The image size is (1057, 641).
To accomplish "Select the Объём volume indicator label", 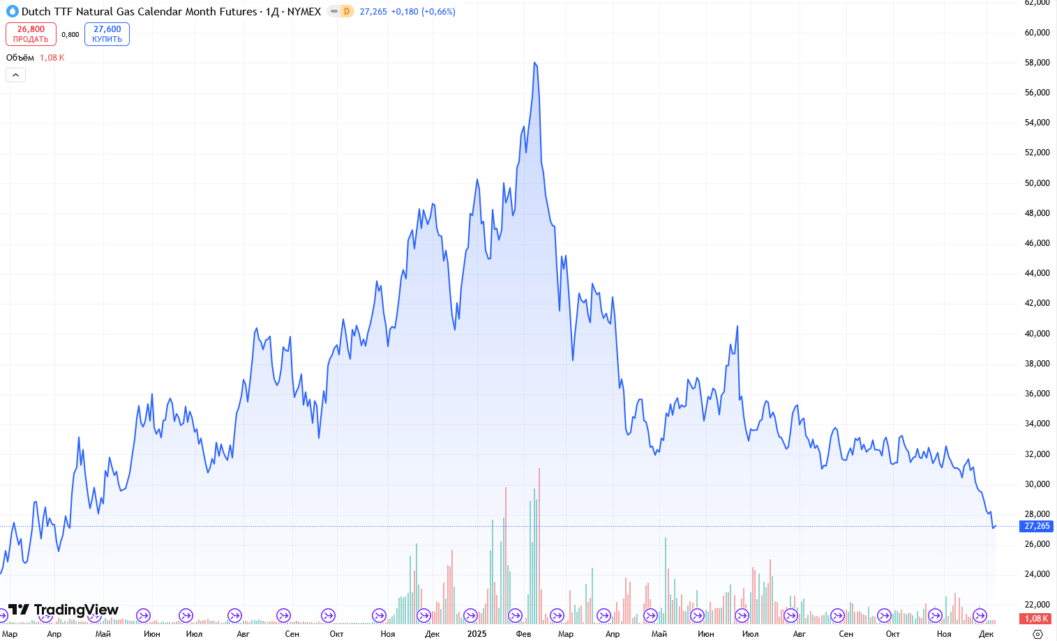I will (x=20, y=58).
